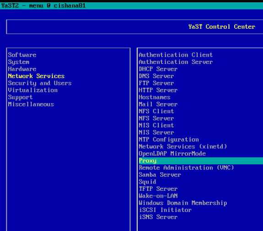Screen dimensions: 263x231
Task: Open the Mail Server module
Action: pos(158,104)
